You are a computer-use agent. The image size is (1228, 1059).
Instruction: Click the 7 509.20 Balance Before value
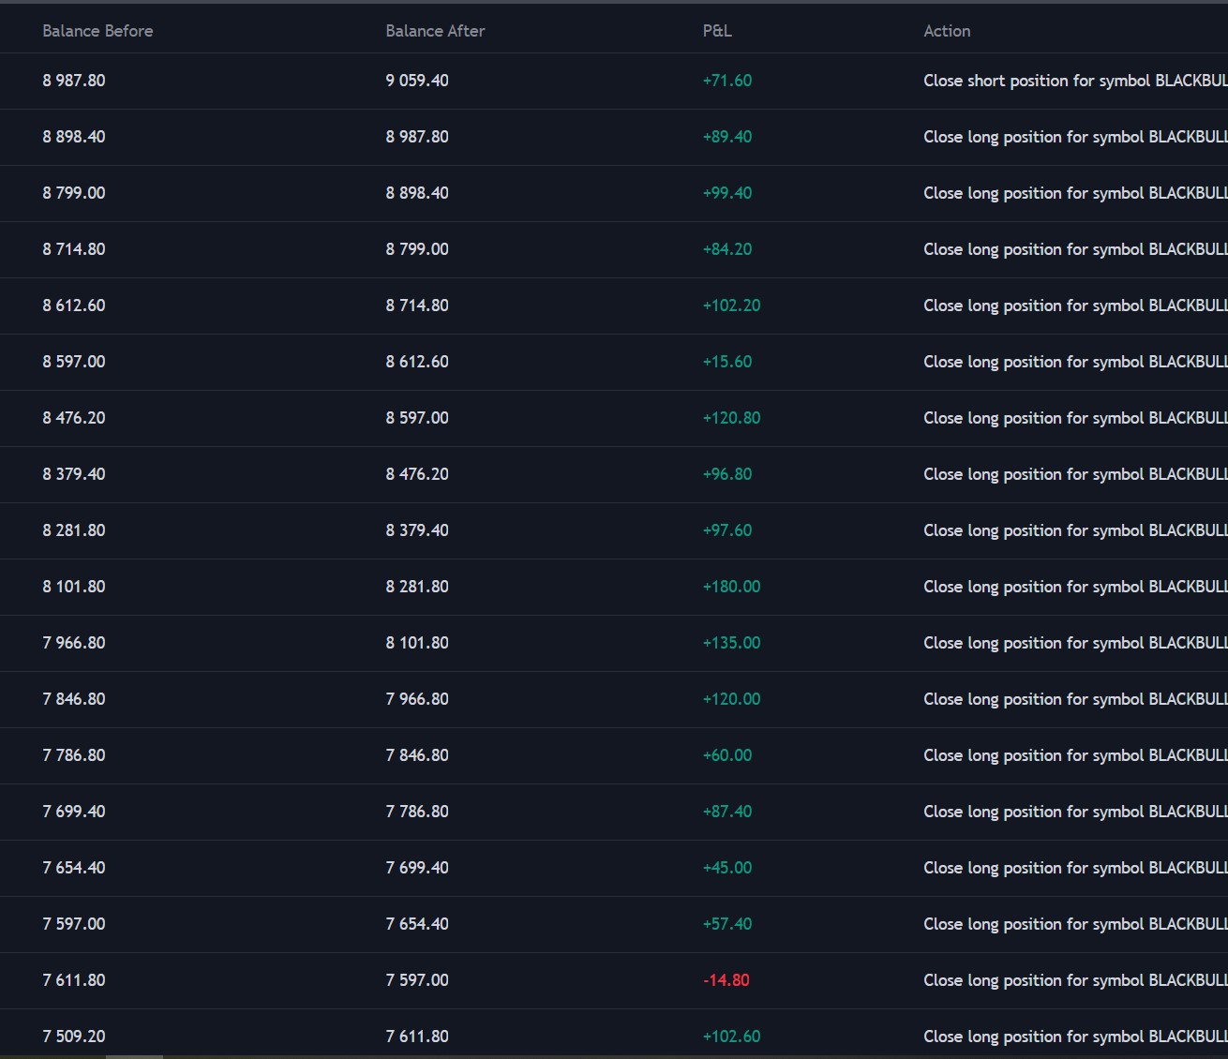74,1037
